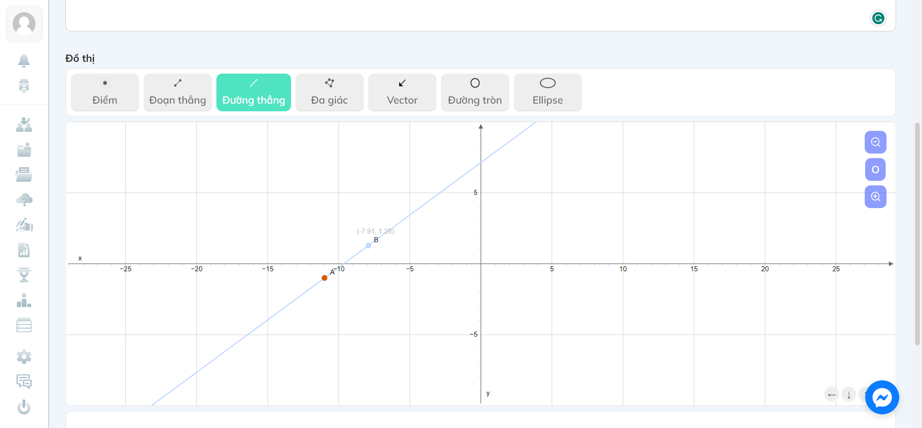Viewport: 922px width, 428px height.
Task: Select the Vector tool
Action: (402, 92)
